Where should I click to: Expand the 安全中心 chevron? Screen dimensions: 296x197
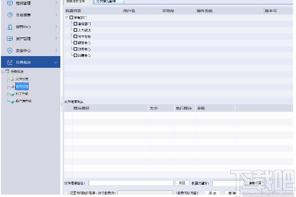point(56,50)
